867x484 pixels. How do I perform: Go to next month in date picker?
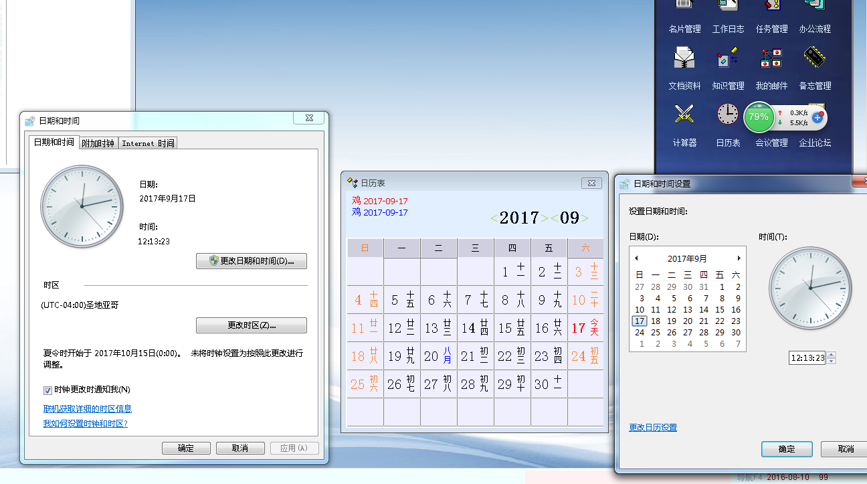click(x=739, y=258)
